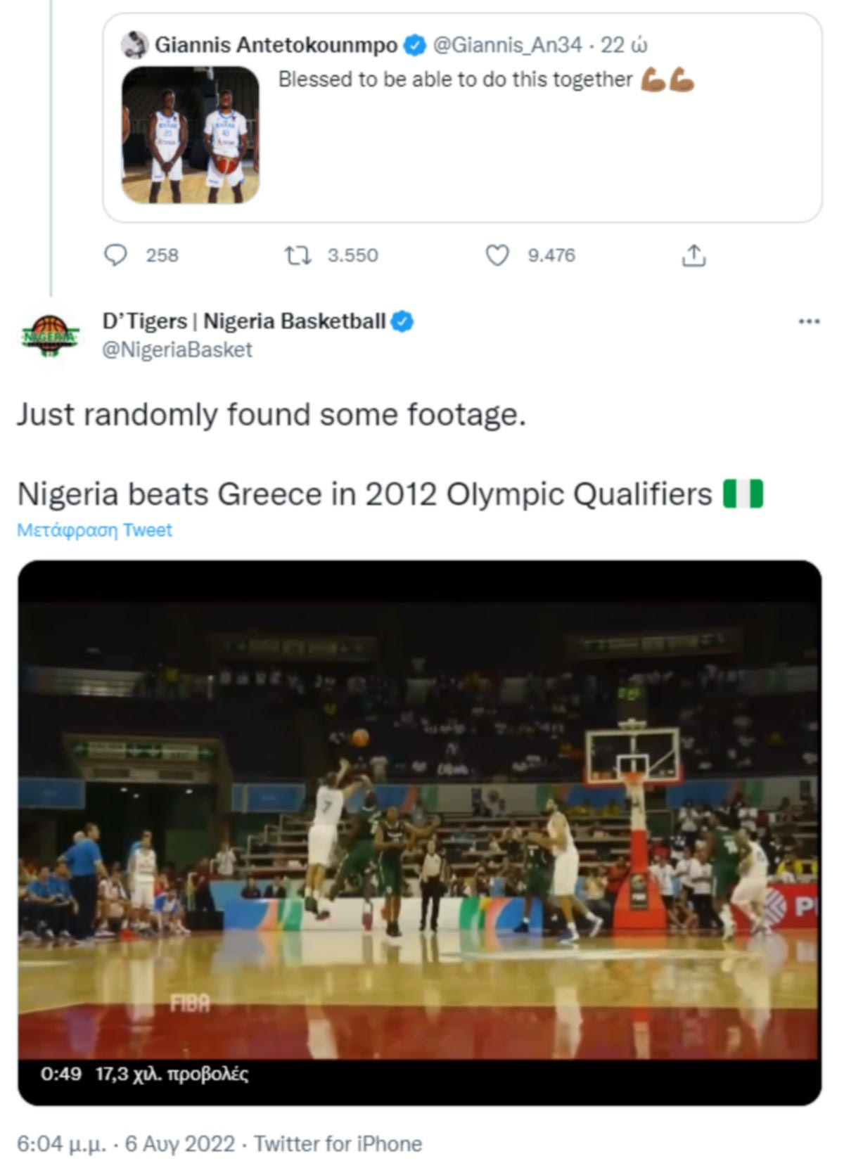Like the quoted tweet with heart icon
This screenshot has width=844, height=1168.
(x=497, y=255)
